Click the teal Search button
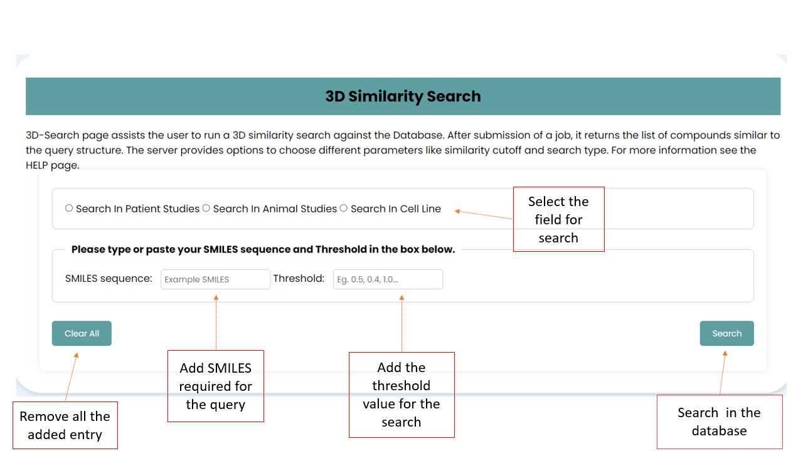803x451 pixels. [726, 333]
